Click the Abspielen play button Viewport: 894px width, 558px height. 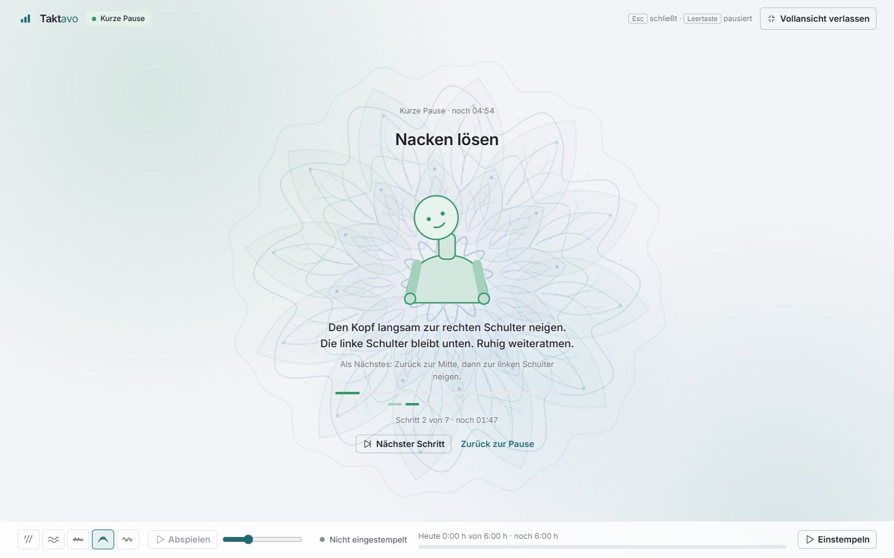pyautogui.click(x=183, y=539)
